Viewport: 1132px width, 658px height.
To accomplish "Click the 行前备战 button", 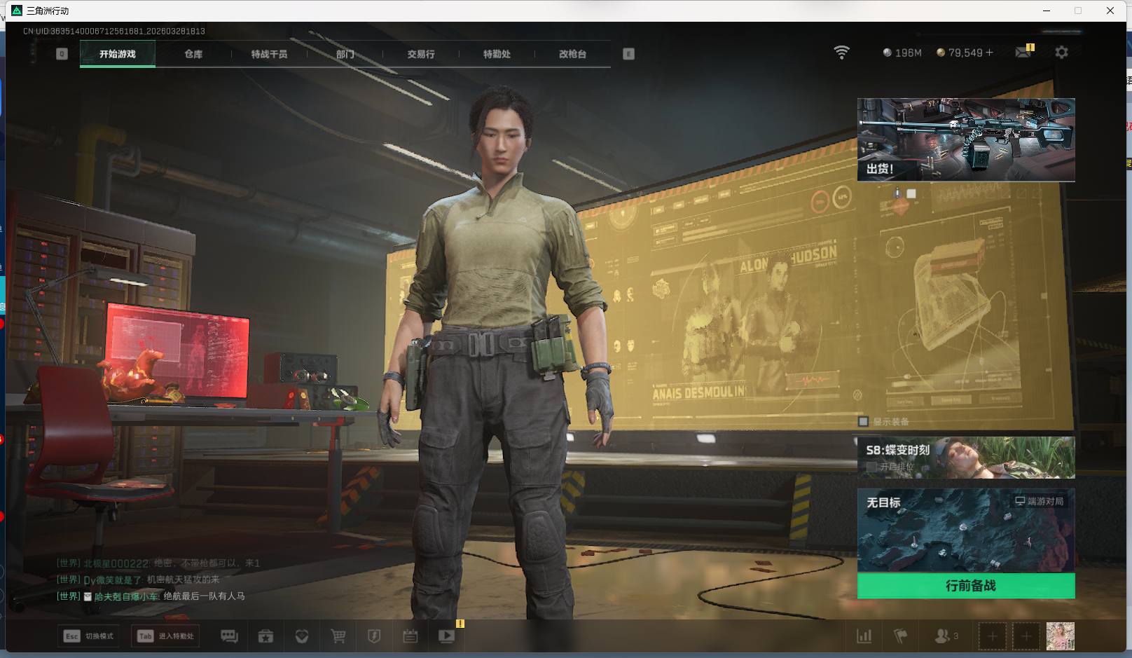I will click(x=966, y=586).
